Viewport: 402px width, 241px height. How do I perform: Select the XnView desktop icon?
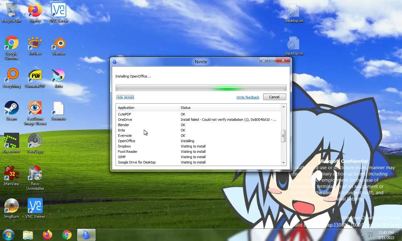[x=35, y=45]
